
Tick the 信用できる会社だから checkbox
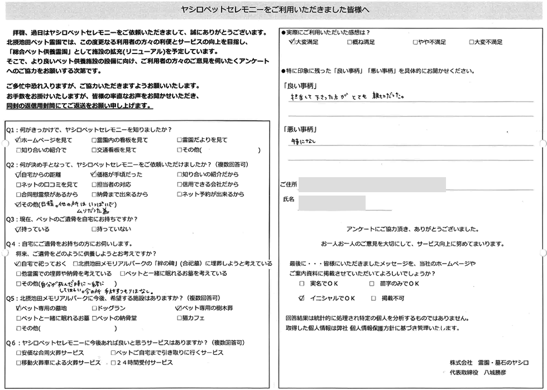pyautogui.click(x=179, y=184)
